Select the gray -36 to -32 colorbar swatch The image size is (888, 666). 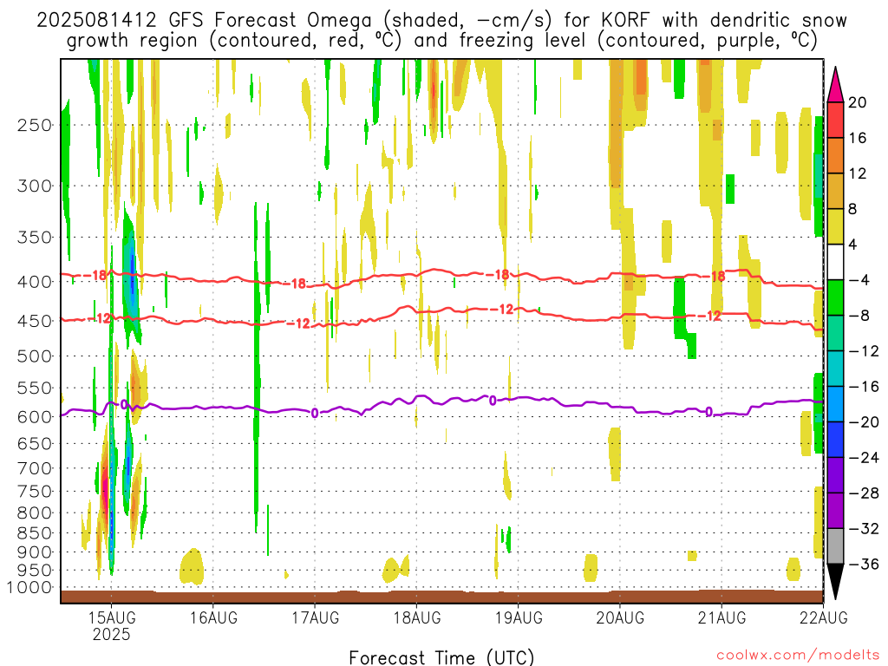[x=835, y=546]
